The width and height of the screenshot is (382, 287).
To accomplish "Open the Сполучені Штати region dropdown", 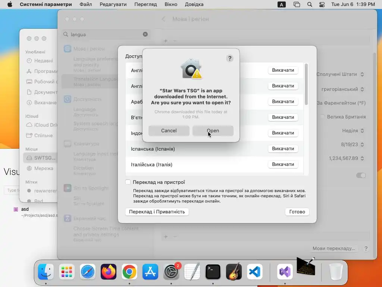I will 340,74.
